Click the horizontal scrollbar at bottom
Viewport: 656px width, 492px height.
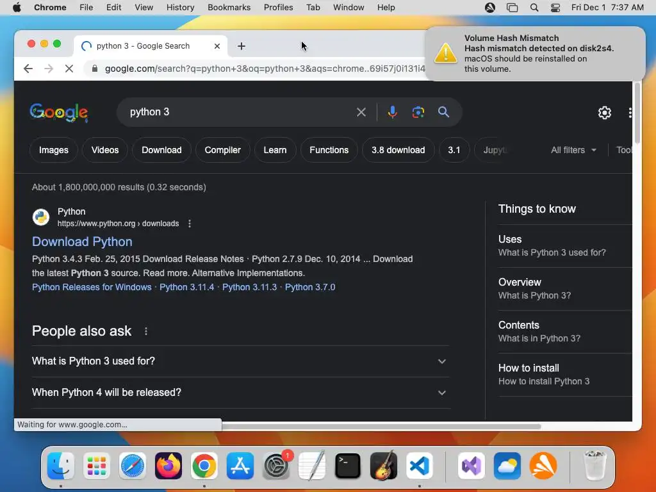[x=381, y=426]
